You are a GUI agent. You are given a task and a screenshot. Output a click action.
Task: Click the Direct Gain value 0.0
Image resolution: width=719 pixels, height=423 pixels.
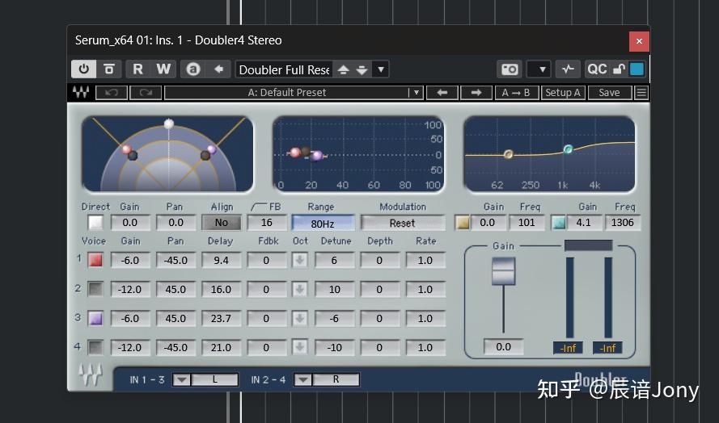(x=130, y=223)
